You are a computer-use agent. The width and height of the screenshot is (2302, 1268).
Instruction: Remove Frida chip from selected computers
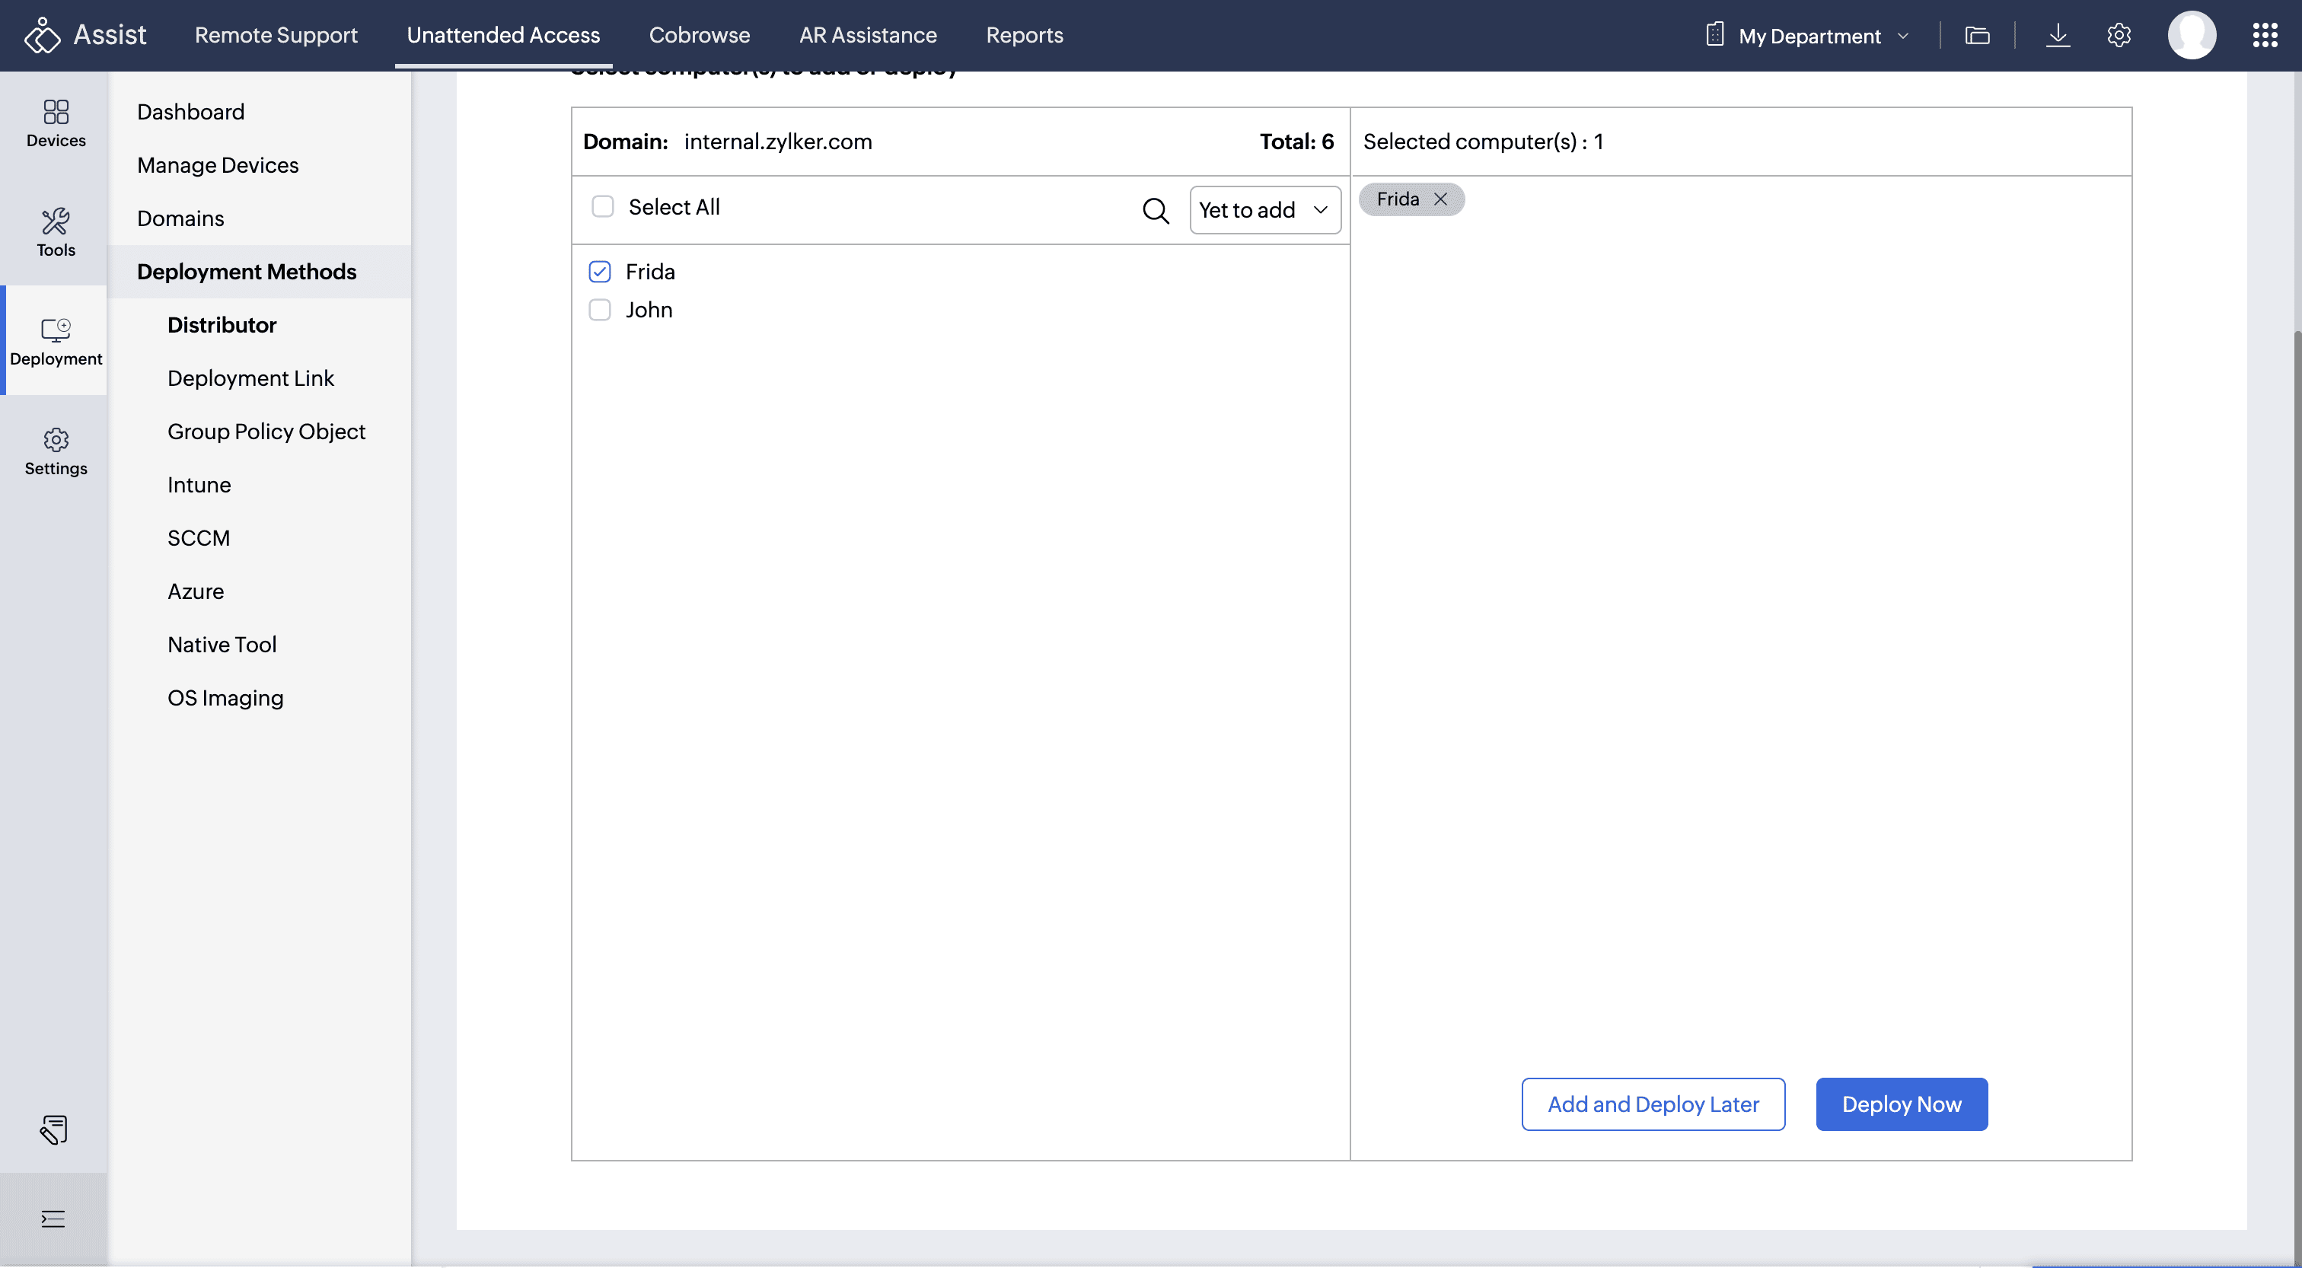(x=1440, y=199)
